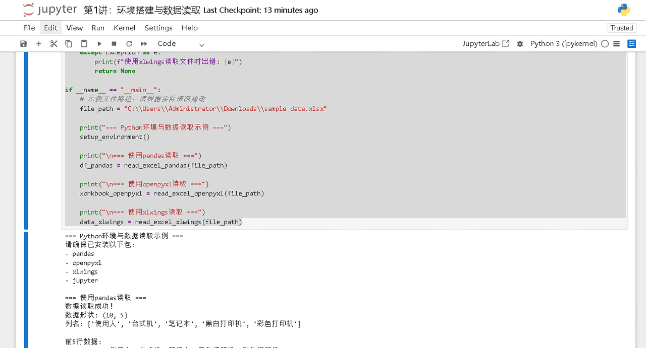Click the copy cell icon
Viewport: 646px width, 348px height.
[x=69, y=44]
